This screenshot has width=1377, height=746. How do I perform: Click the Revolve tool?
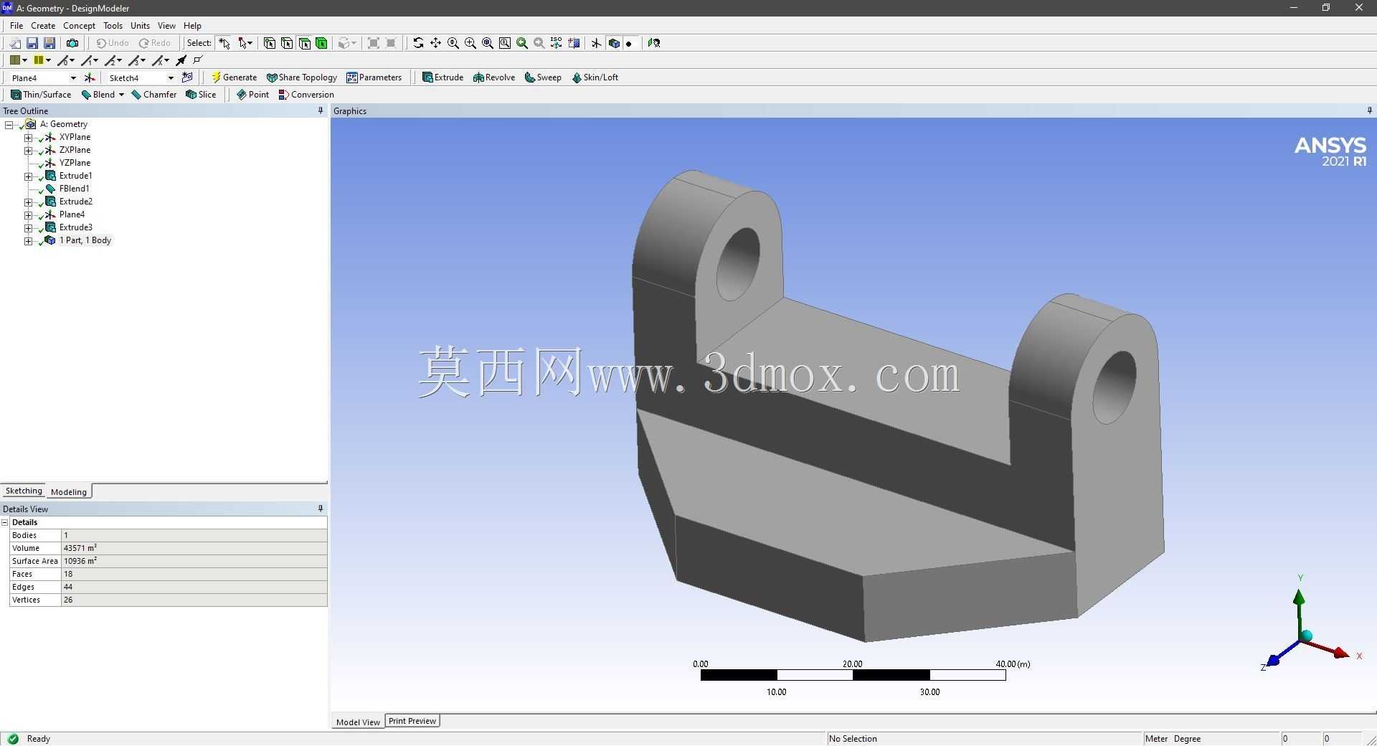click(494, 77)
